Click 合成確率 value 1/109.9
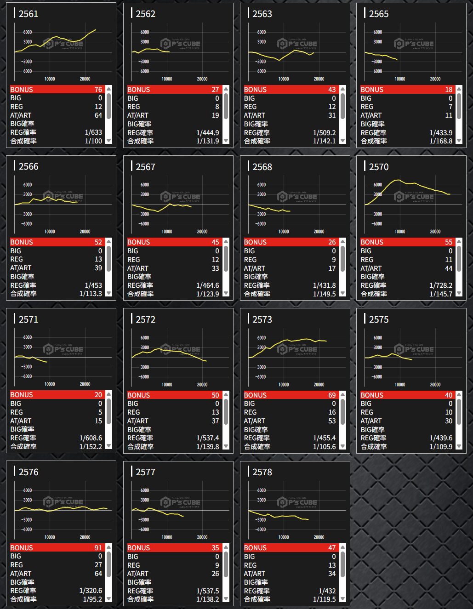This screenshot has height=609, width=473. [441, 447]
